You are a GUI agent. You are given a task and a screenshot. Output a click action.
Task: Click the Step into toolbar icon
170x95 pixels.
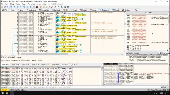point(18,7)
